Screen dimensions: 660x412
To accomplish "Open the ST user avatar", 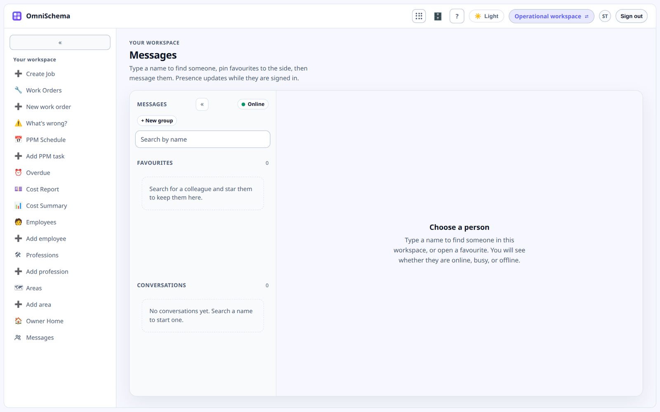I will 605,16.
